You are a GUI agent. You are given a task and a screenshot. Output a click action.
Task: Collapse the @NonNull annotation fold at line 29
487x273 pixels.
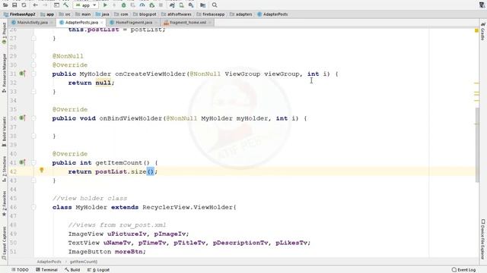click(x=33, y=56)
